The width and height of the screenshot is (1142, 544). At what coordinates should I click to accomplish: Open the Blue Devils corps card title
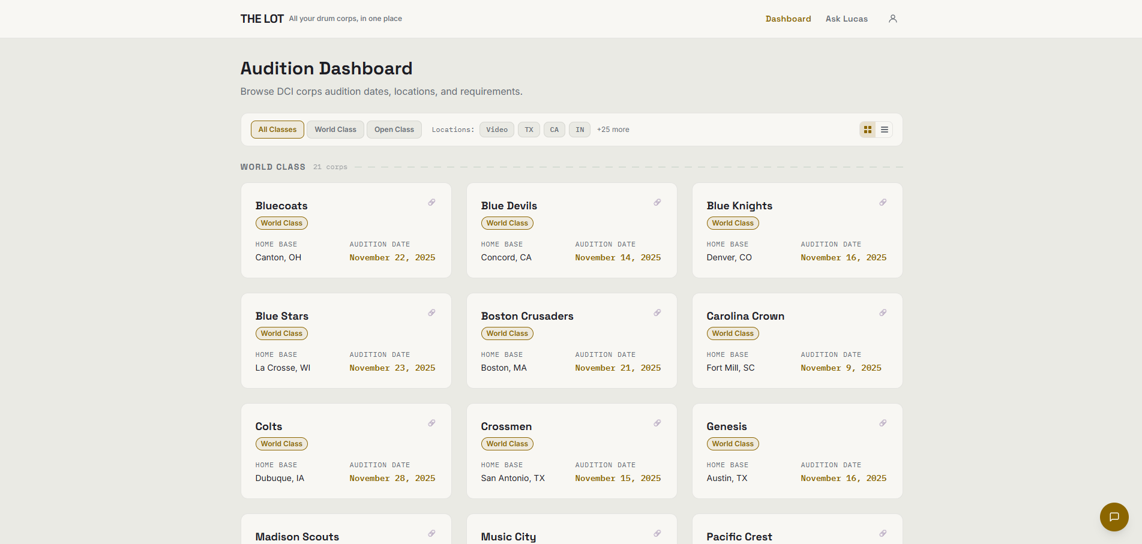[509, 206]
